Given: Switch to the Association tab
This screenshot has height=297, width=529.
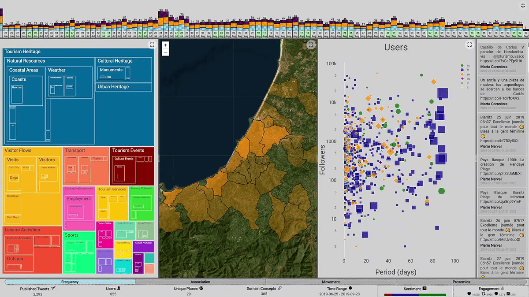Looking at the screenshot, I should point(200,282).
